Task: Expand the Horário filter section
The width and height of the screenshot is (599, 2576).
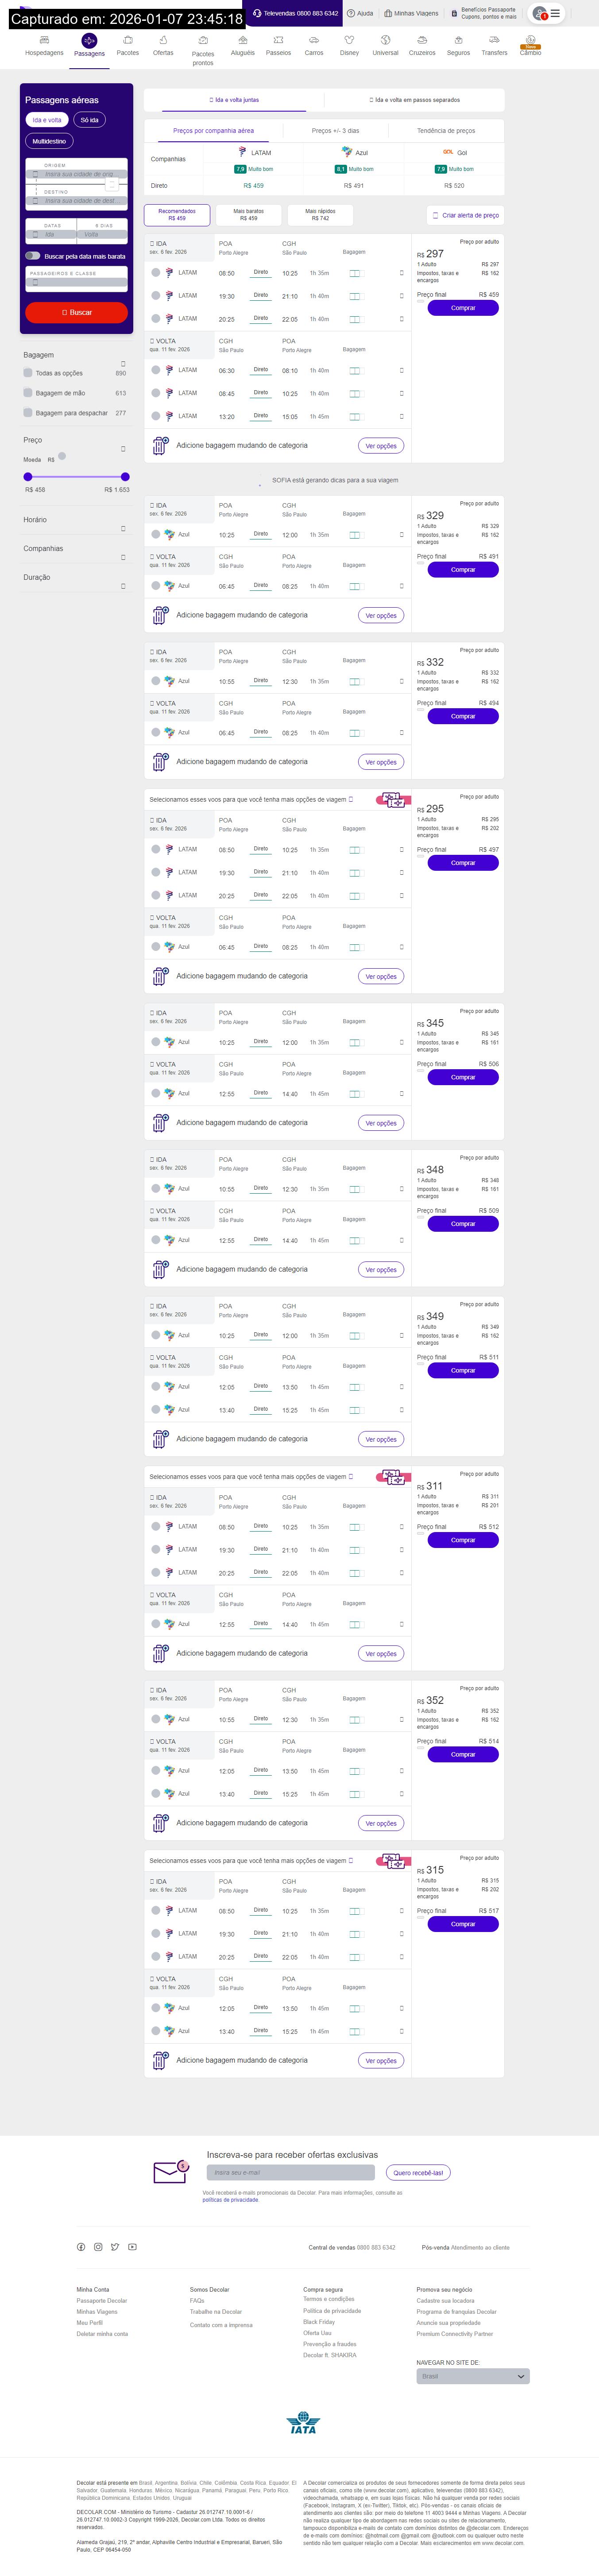Action: [x=123, y=528]
